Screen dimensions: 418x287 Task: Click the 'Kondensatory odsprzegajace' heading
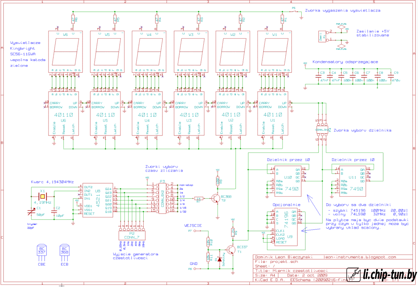[345, 62]
